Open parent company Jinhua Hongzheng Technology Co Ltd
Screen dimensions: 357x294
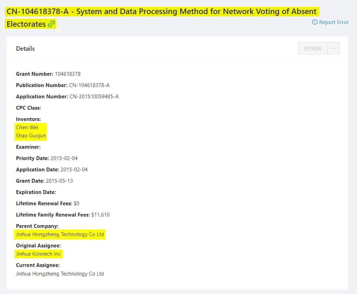60,234
